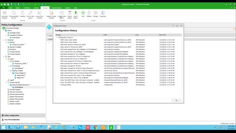Open Configuration History from ribbon
236x133 pixels.
pyautogui.click(x=62, y=15)
